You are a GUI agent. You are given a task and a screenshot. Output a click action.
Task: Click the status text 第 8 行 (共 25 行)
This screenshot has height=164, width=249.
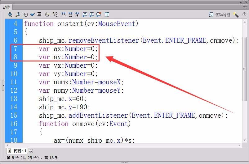coord(23,158)
